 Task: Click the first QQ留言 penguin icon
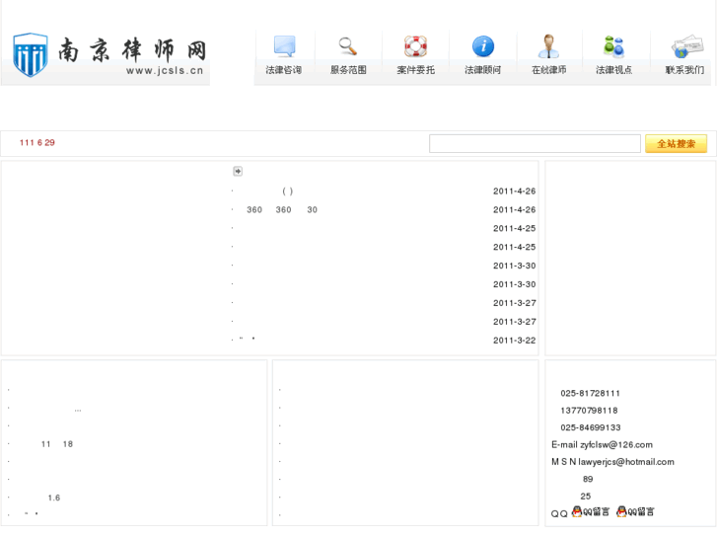[577, 511]
